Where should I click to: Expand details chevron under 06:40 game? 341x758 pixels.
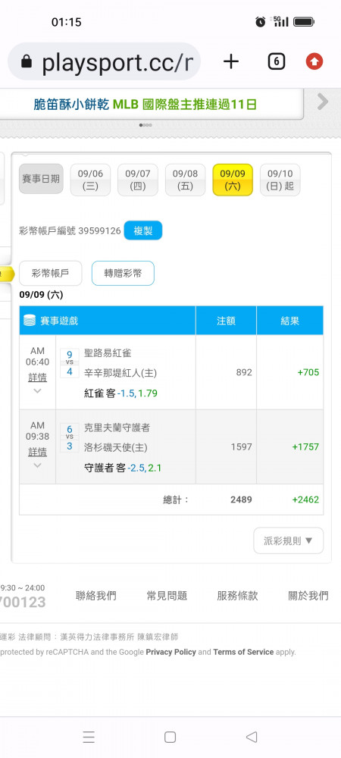click(37, 390)
